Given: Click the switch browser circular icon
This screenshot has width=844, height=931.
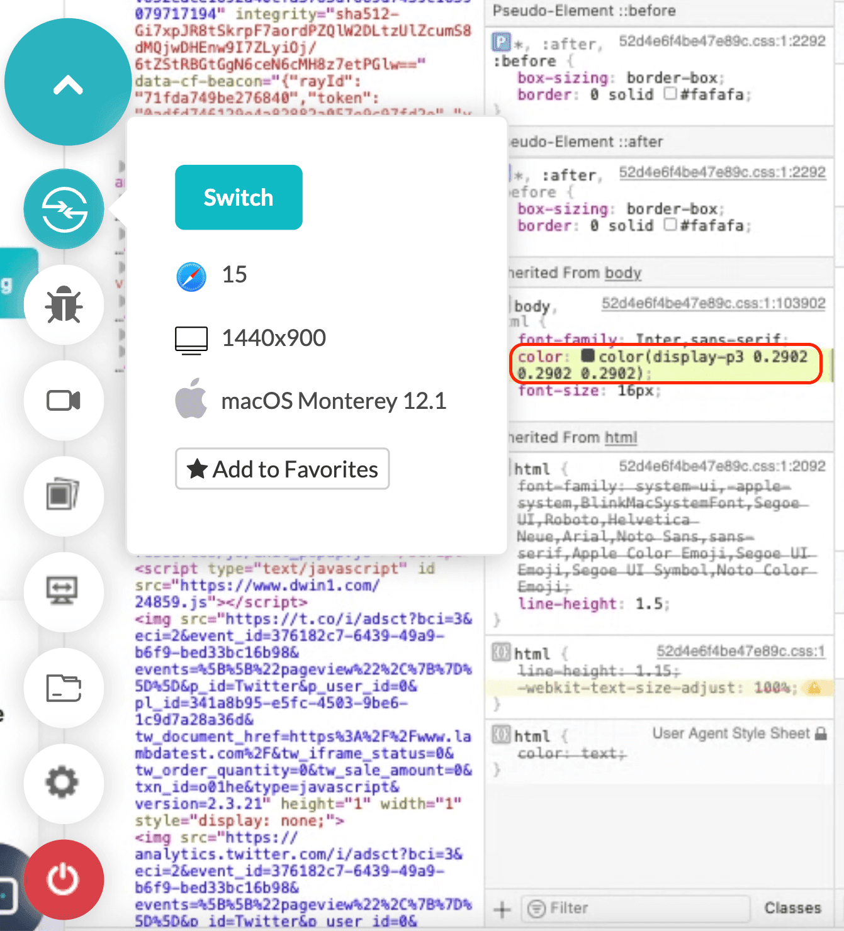Looking at the screenshot, I should click(64, 209).
